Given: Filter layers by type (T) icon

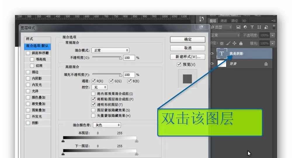Looking at the screenshot, I should 252,27.
